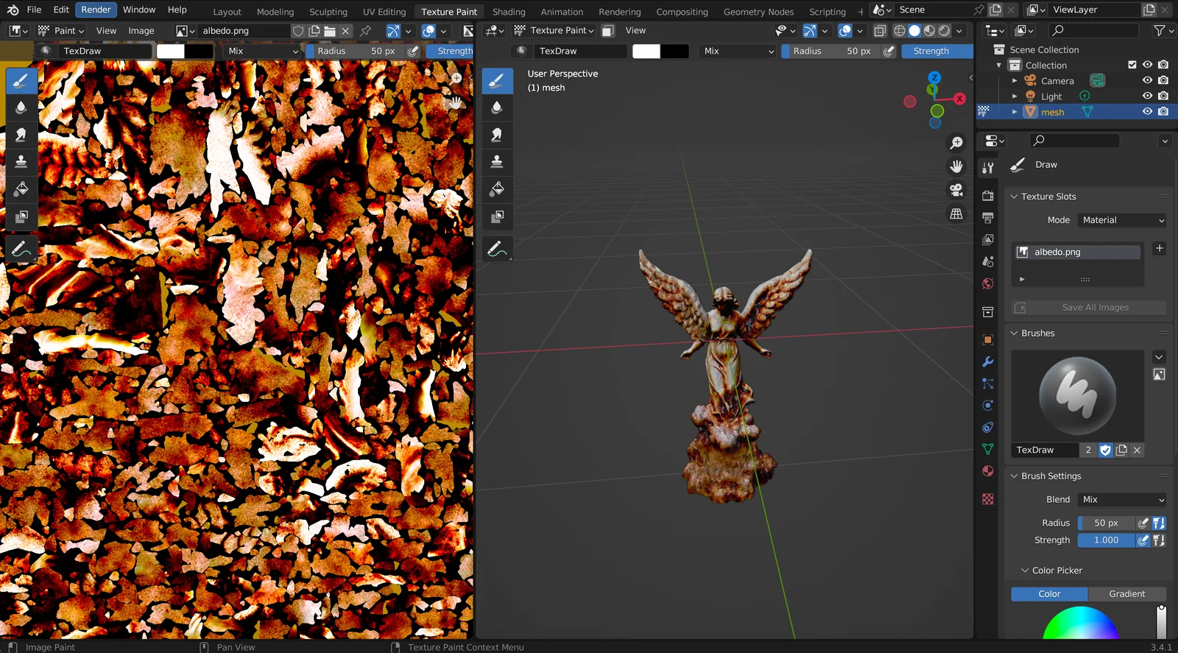This screenshot has height=653, width=1178.
Task: Select the Clone stamp tool in the image editor toolbar
Action: tap(21, 162)
